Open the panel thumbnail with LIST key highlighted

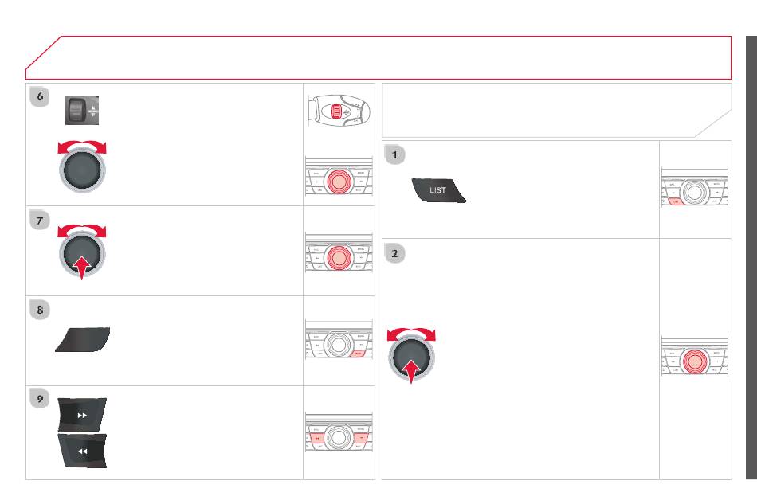coord(695,188)
